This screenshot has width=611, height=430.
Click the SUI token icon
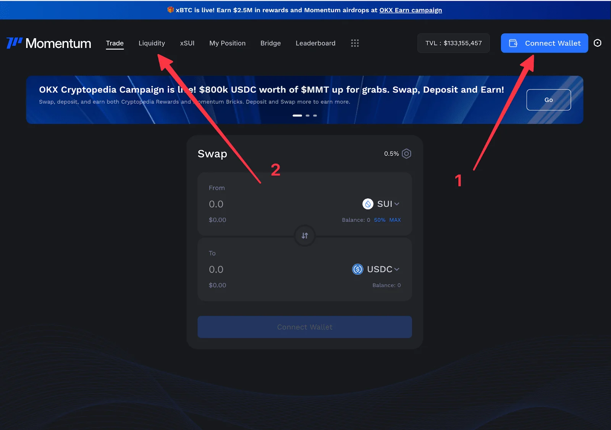[368, 204]
